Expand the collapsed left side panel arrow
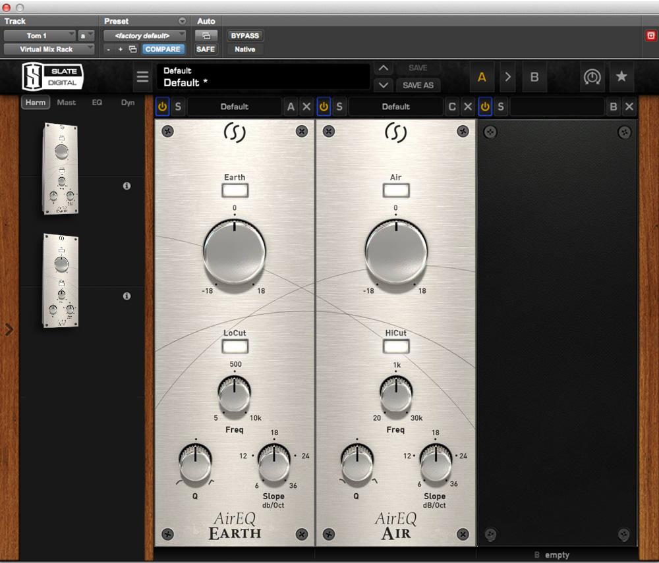This screenshot has width=659, height=563. pyautogui.click(x=9, y=330)
